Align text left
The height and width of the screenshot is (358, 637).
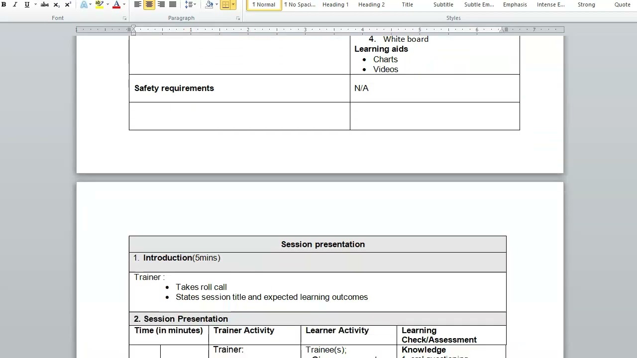(137, 4)
